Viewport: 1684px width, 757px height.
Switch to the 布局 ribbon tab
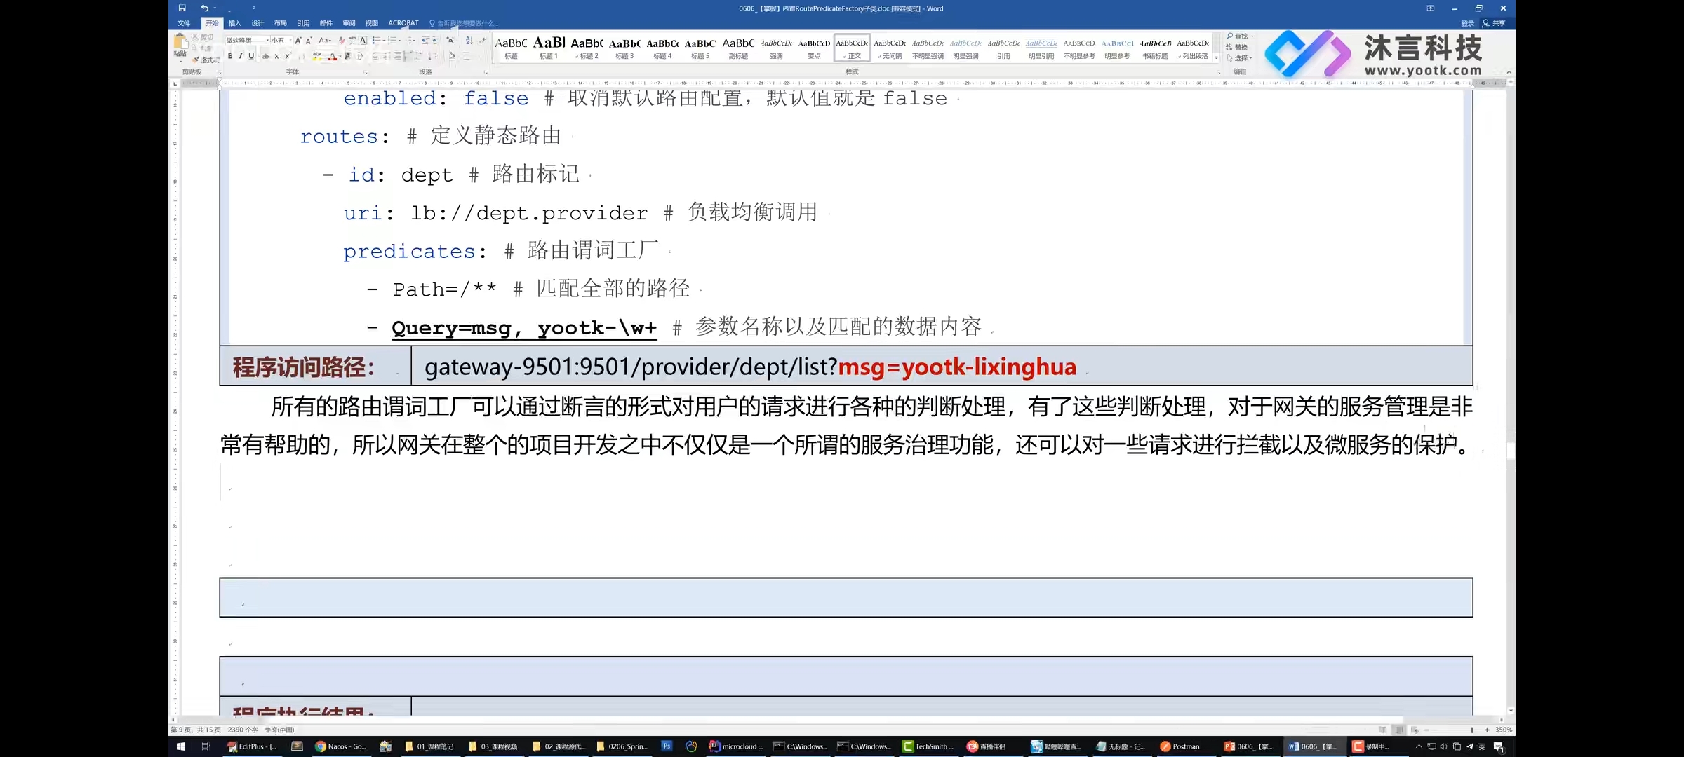coord(280,23)
